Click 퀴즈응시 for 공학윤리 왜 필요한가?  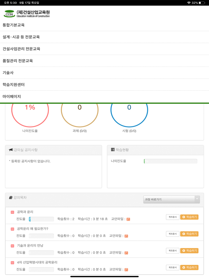click(173, 234)
